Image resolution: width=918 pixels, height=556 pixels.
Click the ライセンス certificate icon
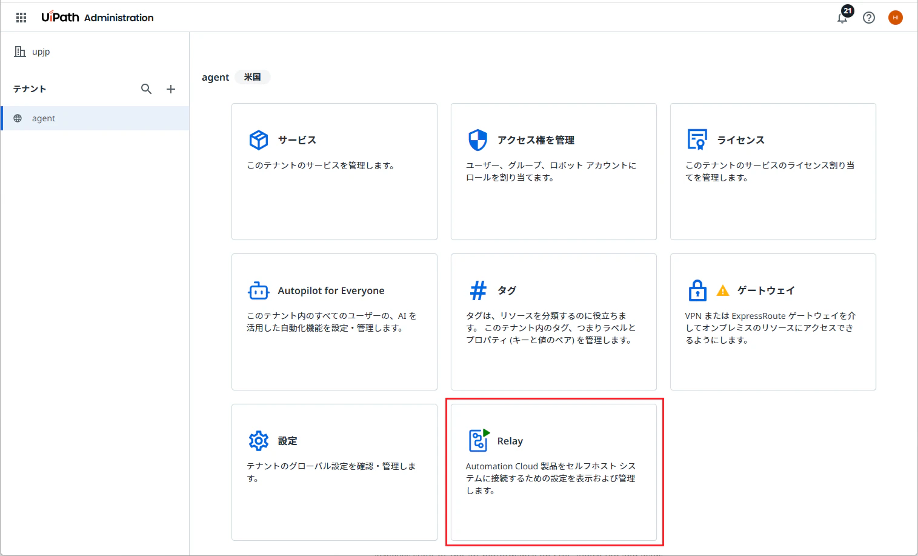[697, 140]
